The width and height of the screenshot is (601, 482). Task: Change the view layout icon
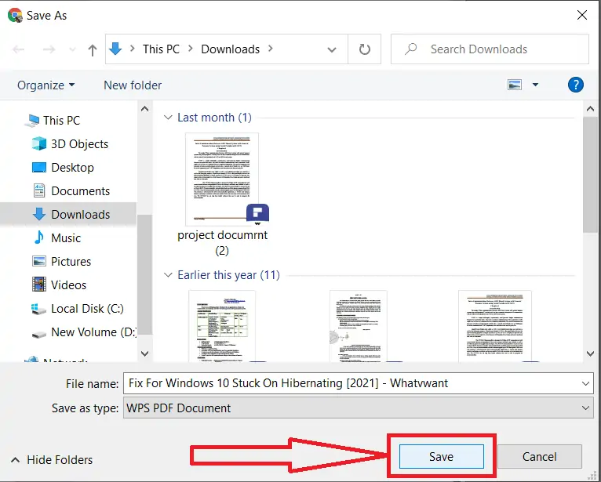coord(515,85)
